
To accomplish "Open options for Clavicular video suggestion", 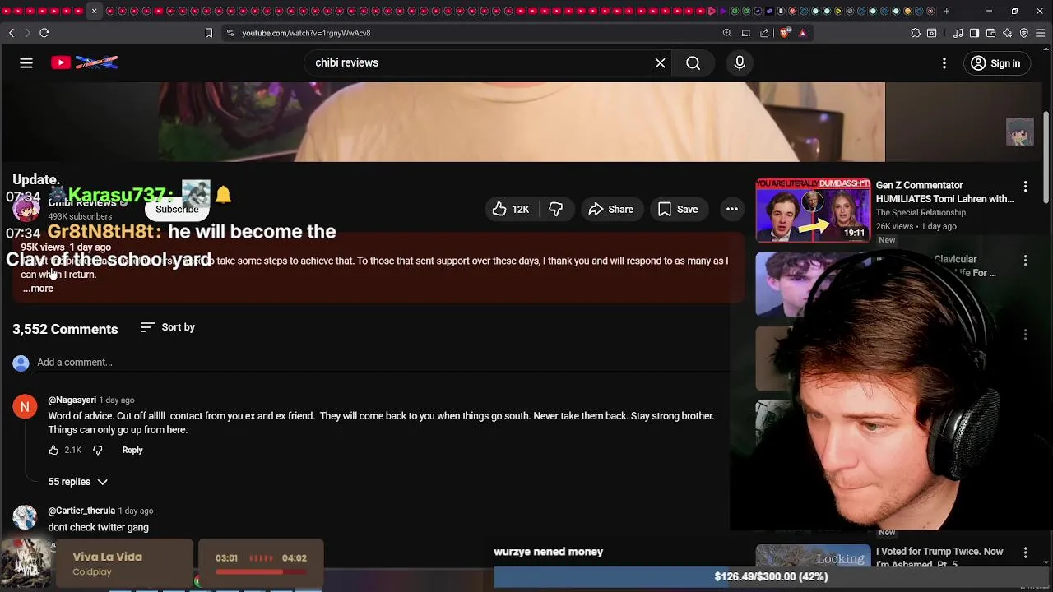I will [x=1025, y=261].
